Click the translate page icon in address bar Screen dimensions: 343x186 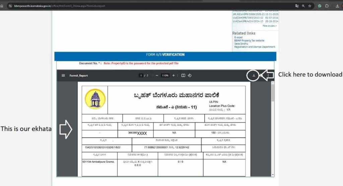pos(297,6)
